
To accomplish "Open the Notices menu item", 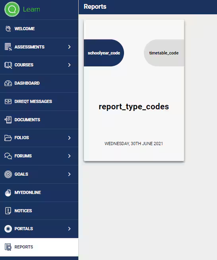I will pyautogui.click(x=39, y=211).
